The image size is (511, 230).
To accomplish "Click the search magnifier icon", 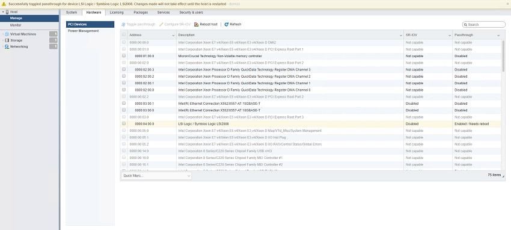I will (466, 25).
